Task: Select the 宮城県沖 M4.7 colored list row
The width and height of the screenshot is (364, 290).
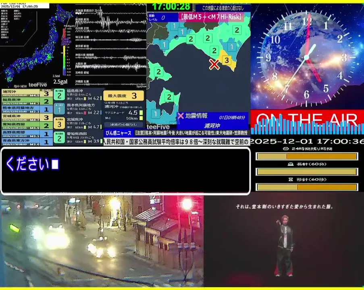Action: click(27, 117)
